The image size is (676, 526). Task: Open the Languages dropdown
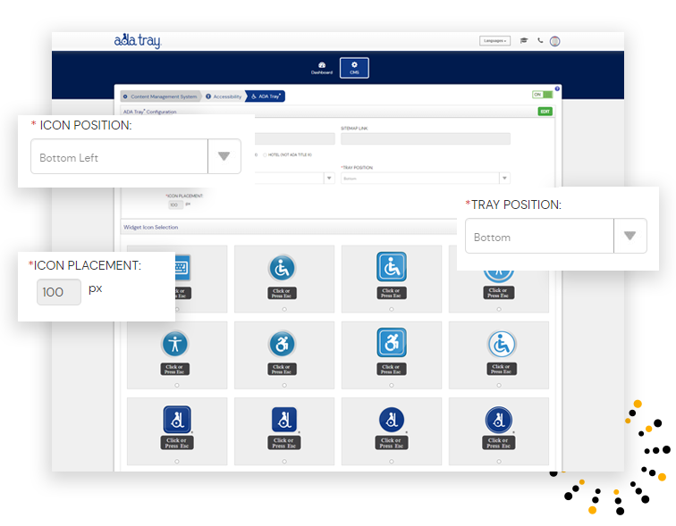point(495,41)
